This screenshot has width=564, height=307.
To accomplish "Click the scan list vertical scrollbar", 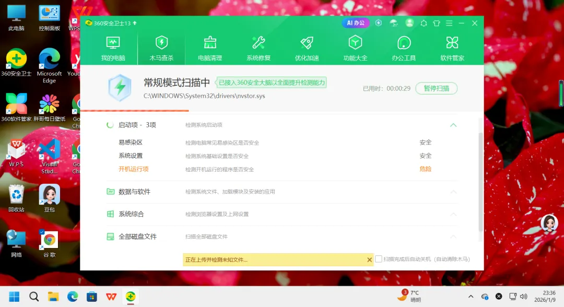I will click(480, 182).
